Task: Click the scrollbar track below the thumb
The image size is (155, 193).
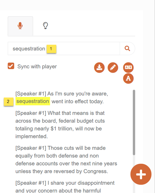Action: click(134, 160)
